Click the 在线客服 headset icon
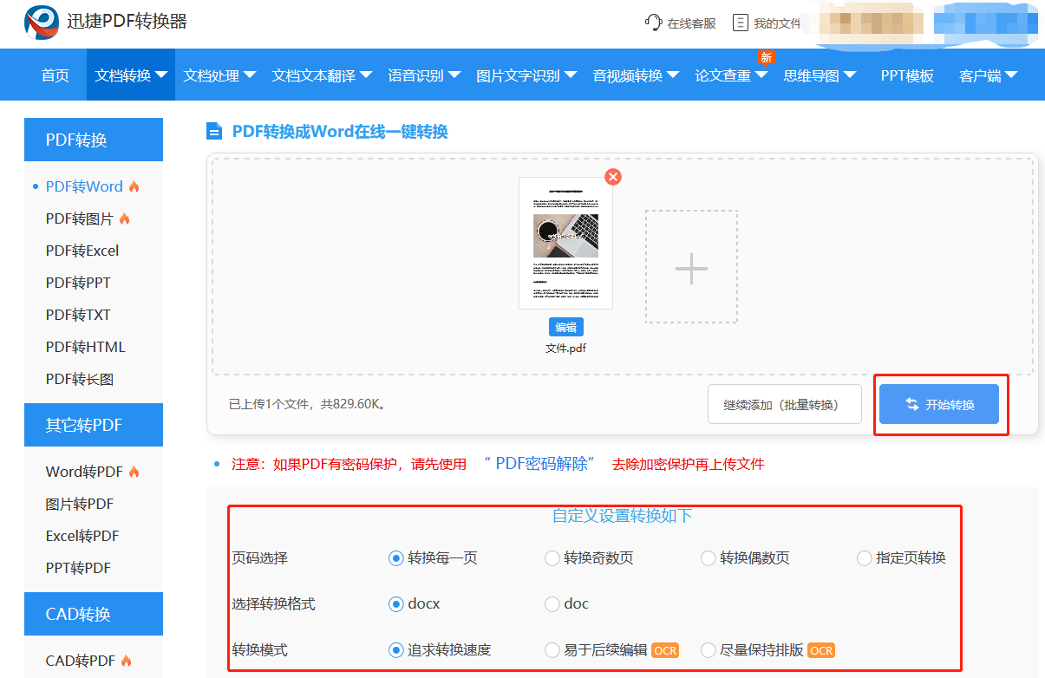The width and height of the screenshot is (1045, 678). pyautogui.click(x=653, y=23)
